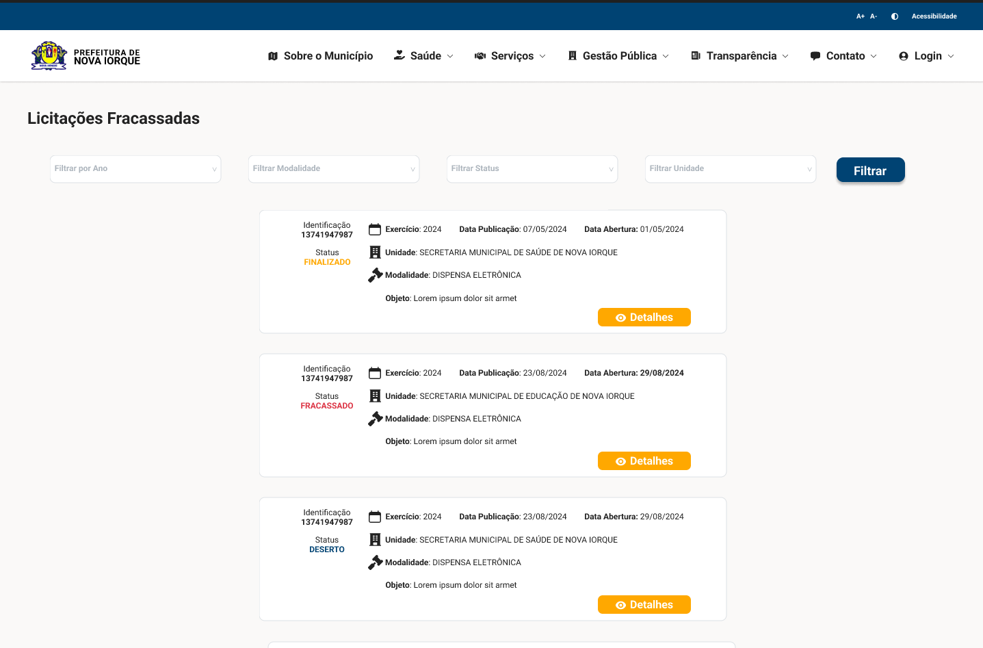Click the calendar icon in the FRACASSADO card
This screenshot has height=648, width=983.
(375, 373)
